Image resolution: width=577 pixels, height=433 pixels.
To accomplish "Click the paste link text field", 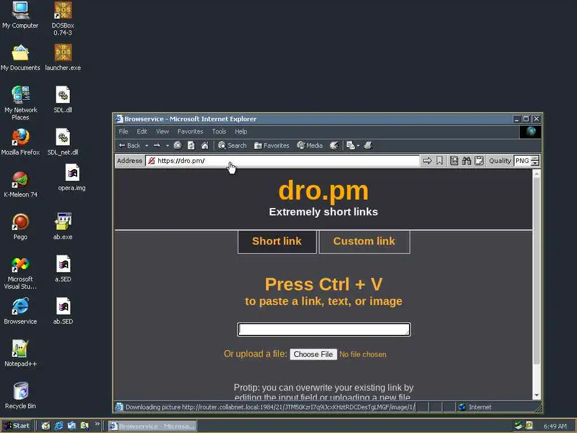I will tap(324, 329).
